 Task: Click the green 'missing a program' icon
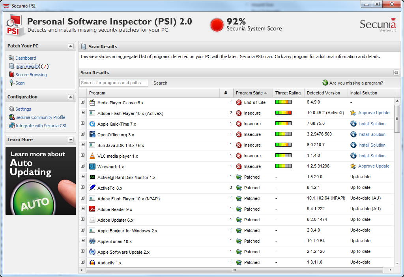point(325,83)
